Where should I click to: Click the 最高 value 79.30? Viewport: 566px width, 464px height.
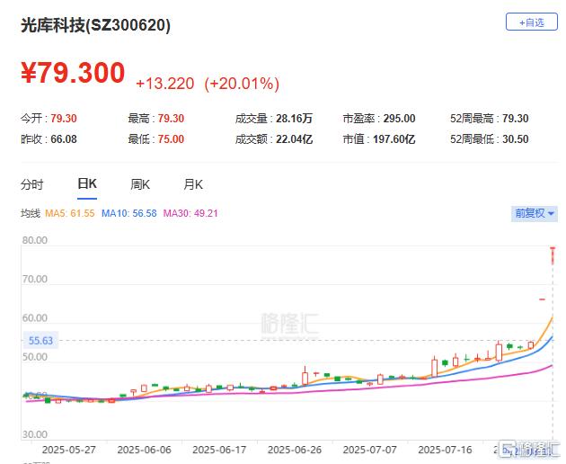pos(171,119)
